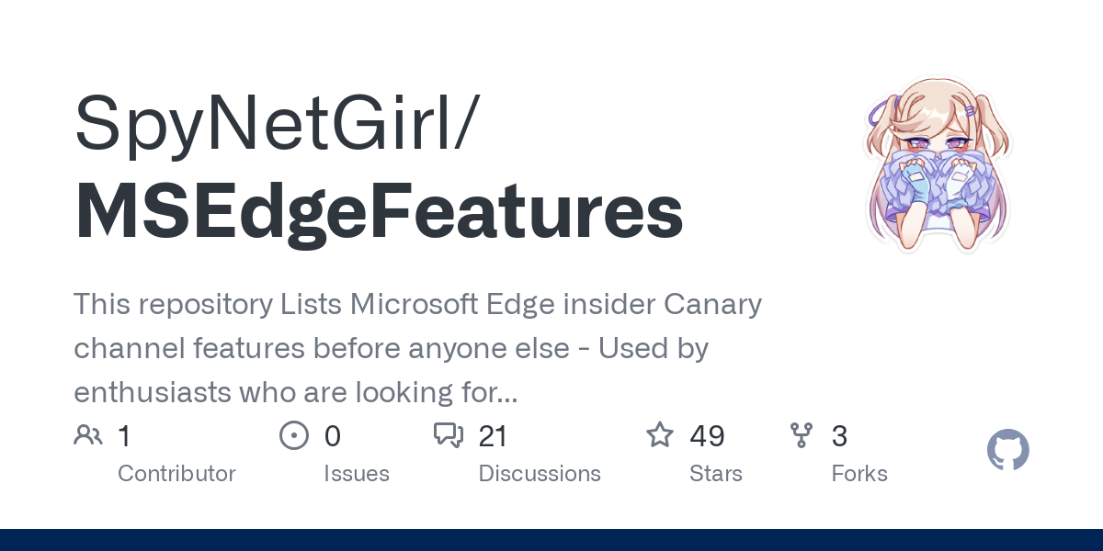Click the issues circle-dot icon
The height and width of the screenshot is (551, 1103).
click(x=294, y=435)
